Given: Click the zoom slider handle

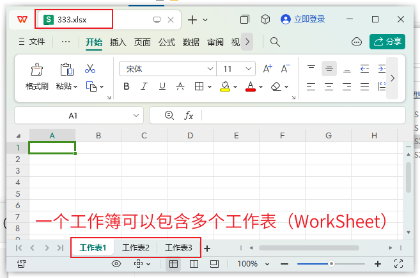Looking at the screenshot, I should 331,264.
